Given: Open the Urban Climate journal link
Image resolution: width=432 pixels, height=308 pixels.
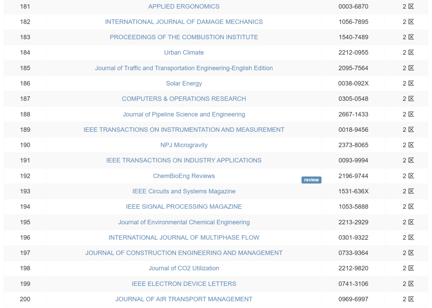Looking at the screenshot, I should 184,52.
